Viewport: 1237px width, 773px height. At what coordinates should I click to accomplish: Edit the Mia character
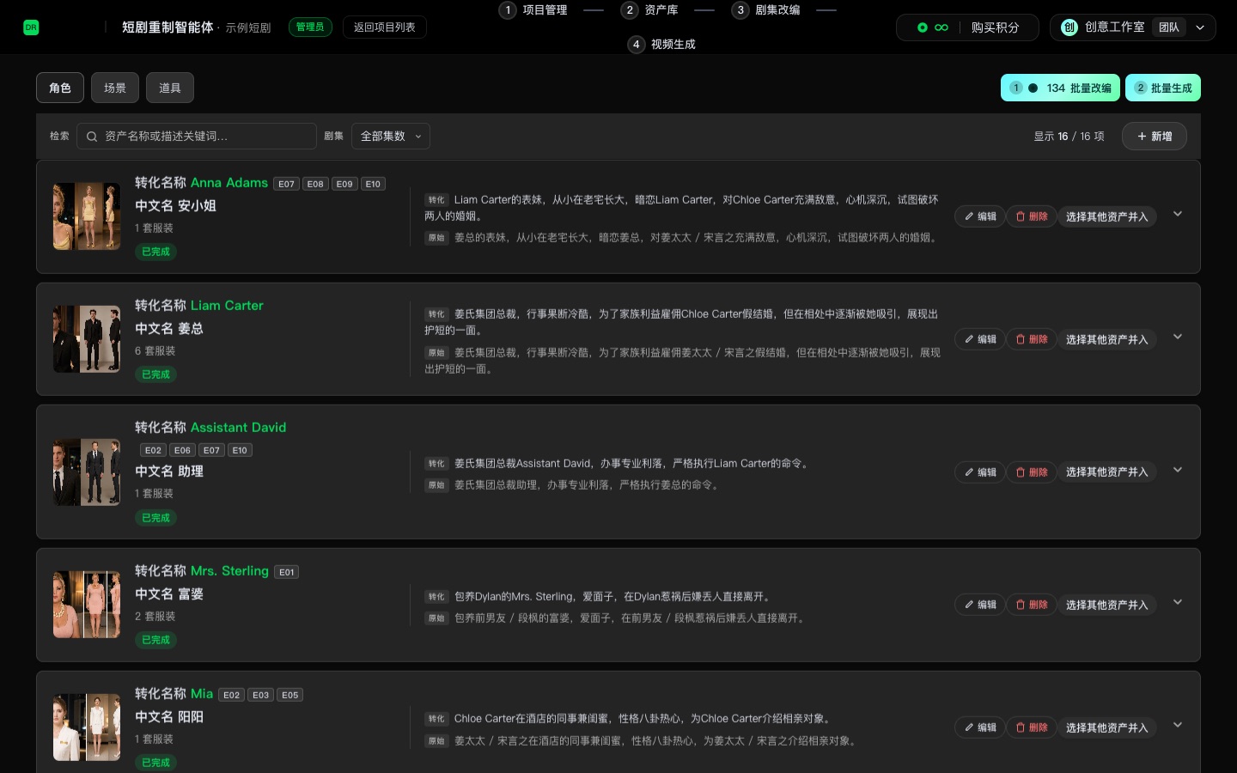(980, 727)
